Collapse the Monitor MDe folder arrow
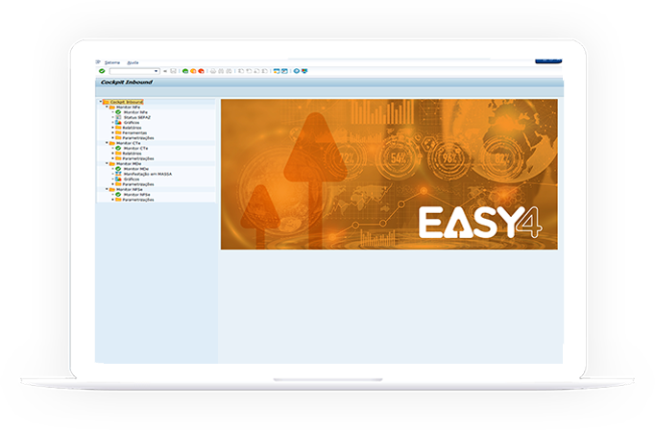Viewport: 655px width, 430px height. 107,163
